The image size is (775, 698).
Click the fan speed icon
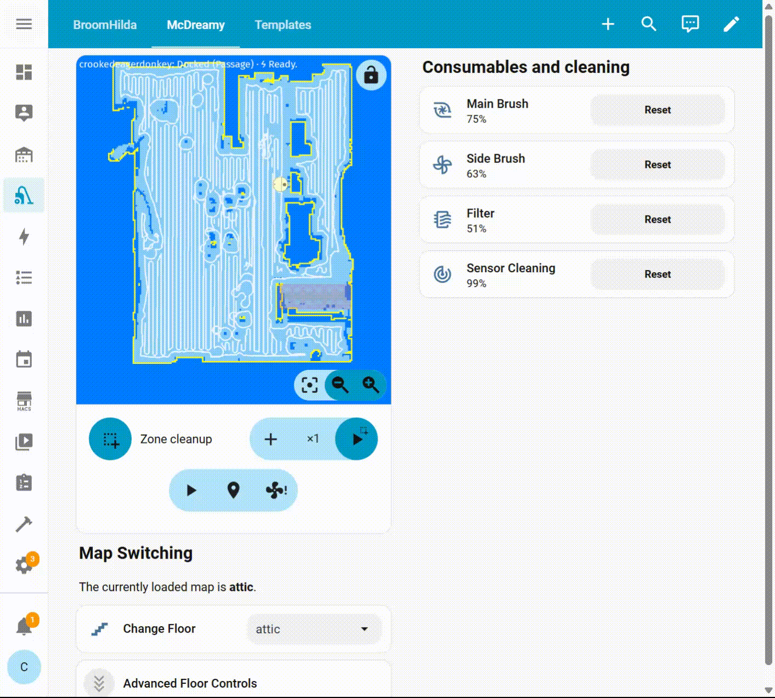(x=276, y=491)
